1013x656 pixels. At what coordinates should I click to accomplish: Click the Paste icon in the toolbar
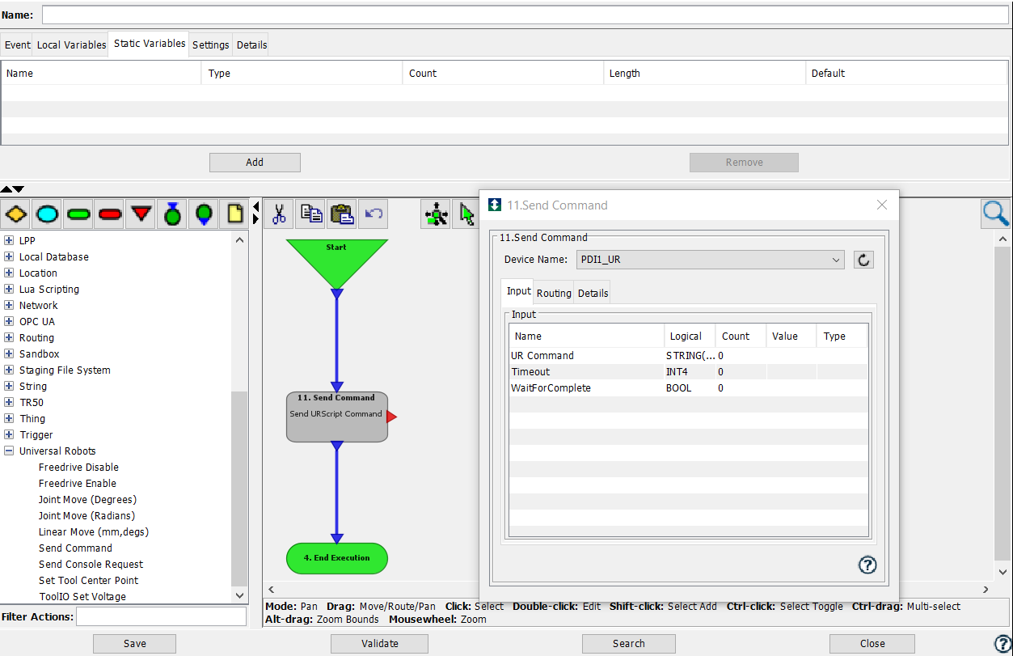tap(342, 214)
